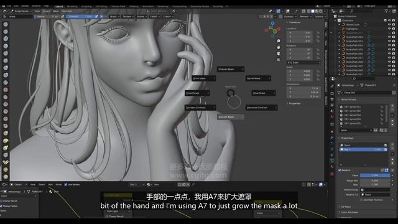The height and width of the screenshot is (224, 398).
Task: Select the Crease brush
Action: click(6, 82)
